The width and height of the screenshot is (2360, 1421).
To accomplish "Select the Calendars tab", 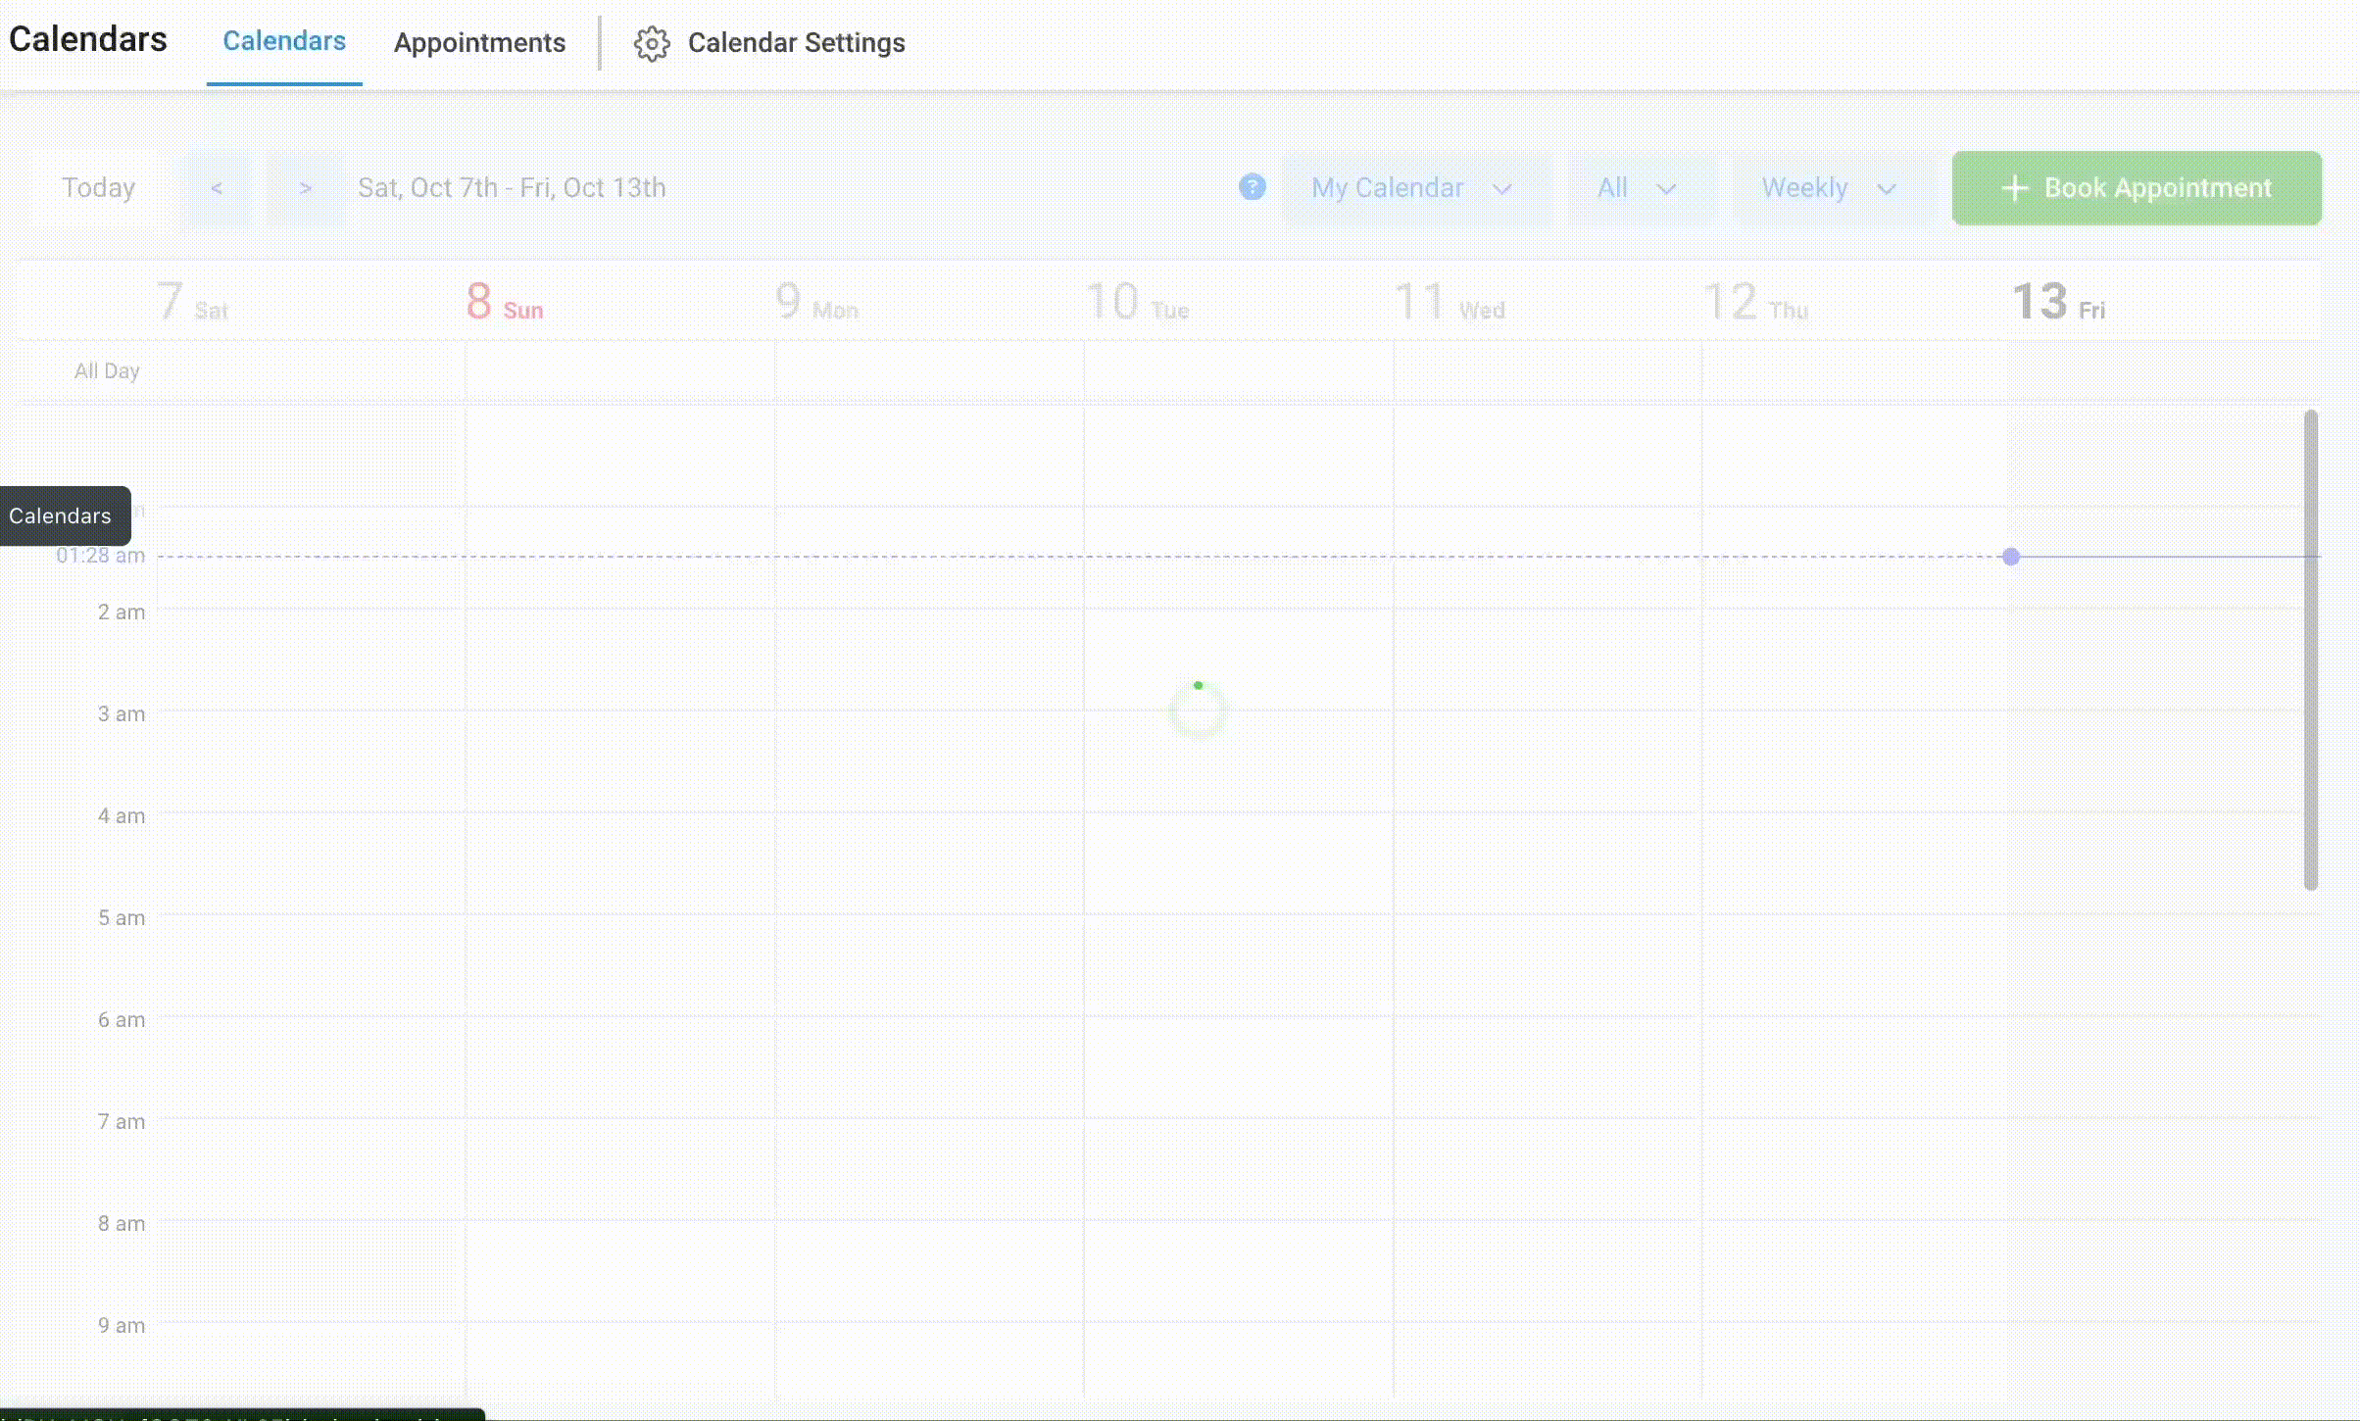I will click(x=284, y=41).
